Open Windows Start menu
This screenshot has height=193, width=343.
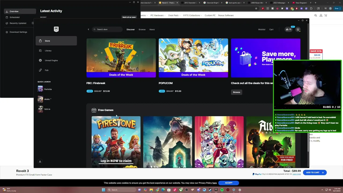pos(103,190)
